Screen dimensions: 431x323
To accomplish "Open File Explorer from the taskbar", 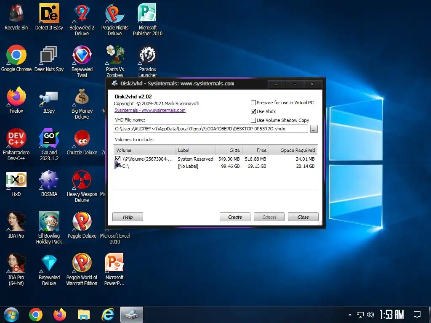I will click(84, 315).
